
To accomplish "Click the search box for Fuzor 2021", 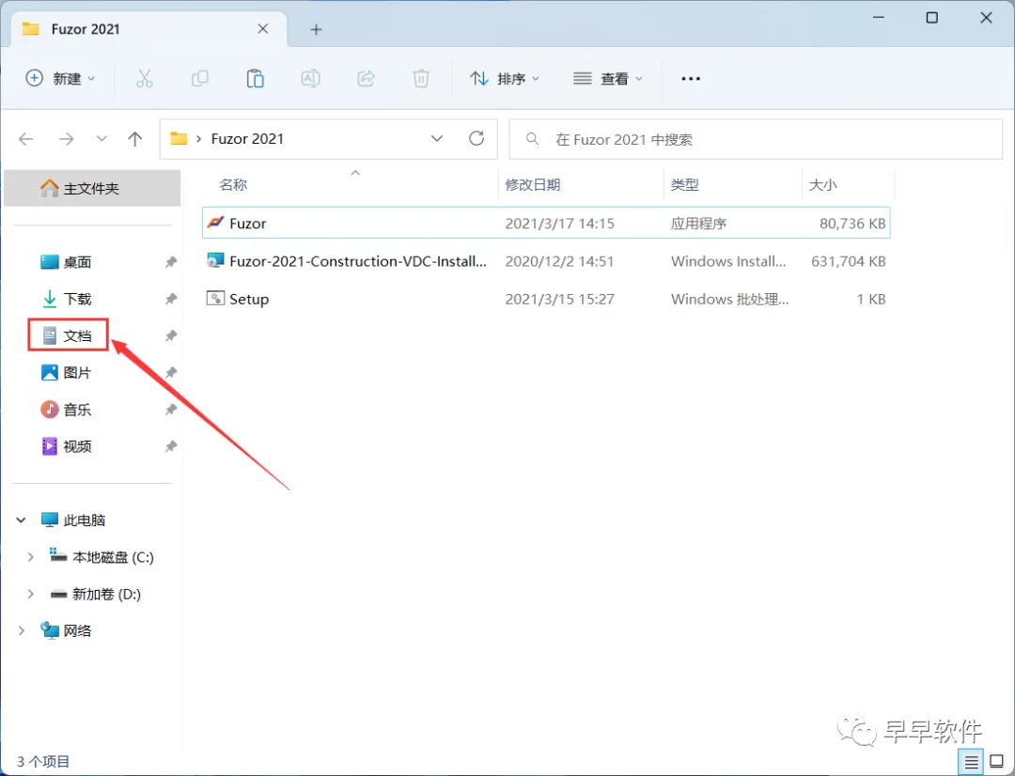I will [756, 138].
